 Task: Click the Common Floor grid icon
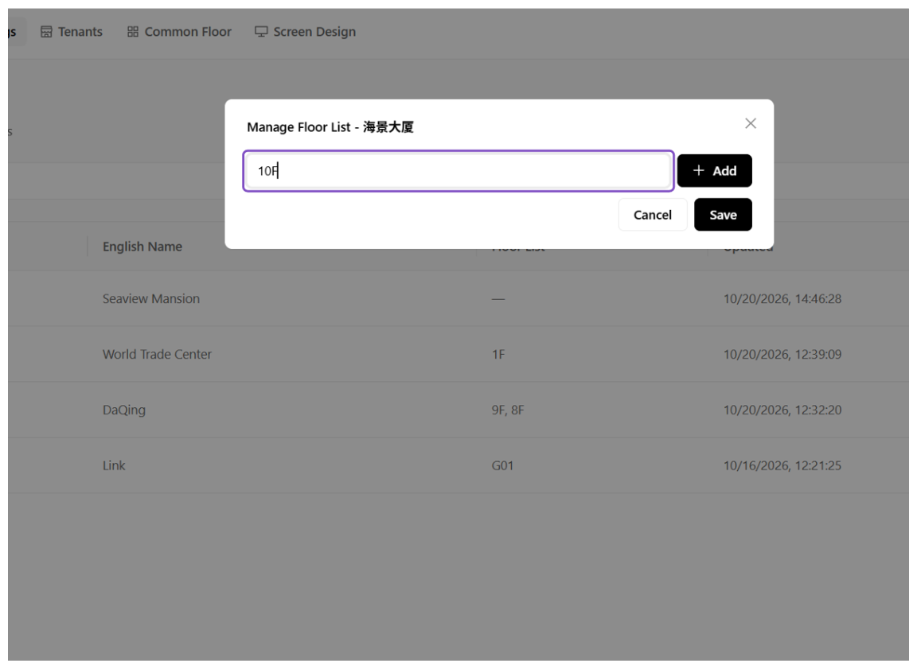(x=133, y=32)
